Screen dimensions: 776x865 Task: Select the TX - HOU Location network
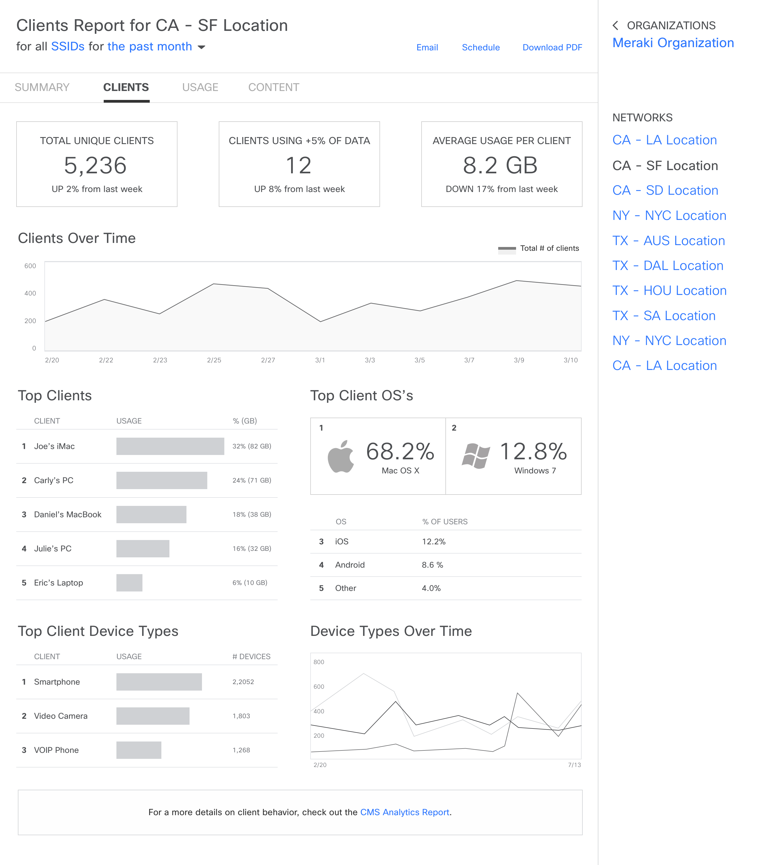pos(669,291)
